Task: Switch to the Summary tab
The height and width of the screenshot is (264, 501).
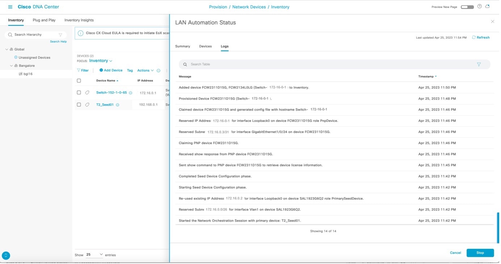Action: 182,46
